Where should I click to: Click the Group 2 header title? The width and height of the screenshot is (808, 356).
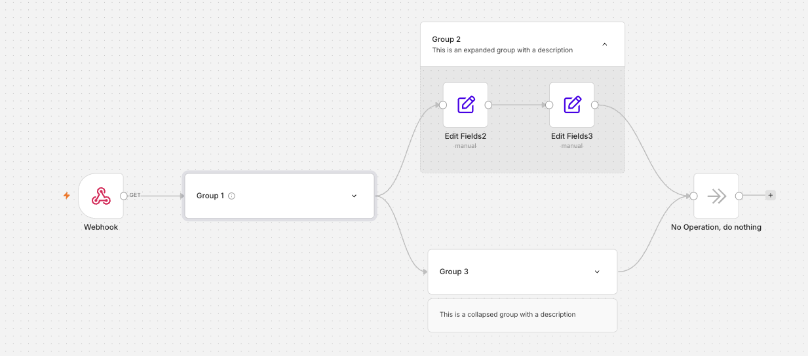(x=446, y=39)
